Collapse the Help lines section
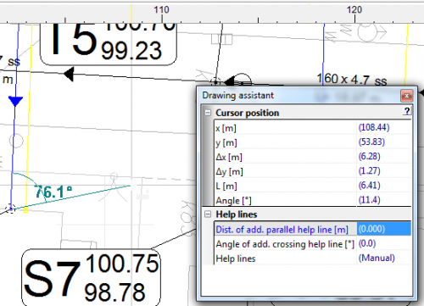The height and width of the screenshot is (306, 424). [208, 214]
